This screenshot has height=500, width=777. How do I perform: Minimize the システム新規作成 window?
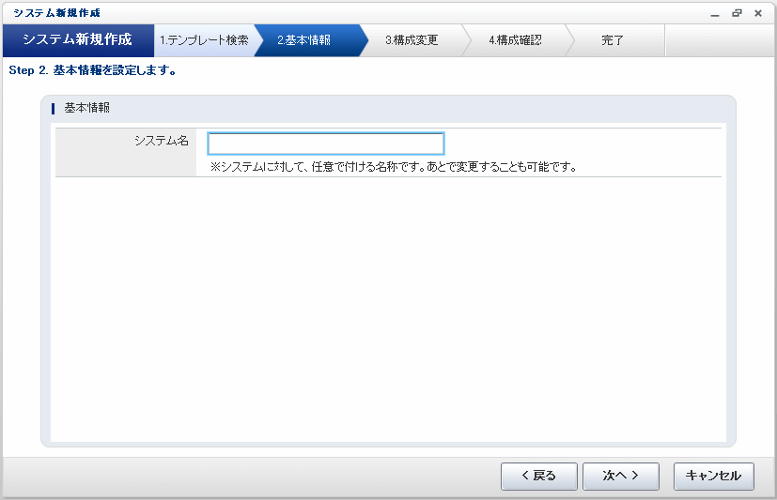coord(715,14)
